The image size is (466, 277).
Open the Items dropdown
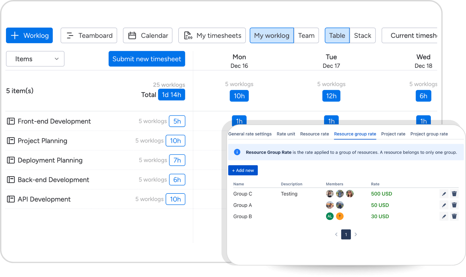coord(35,59)
